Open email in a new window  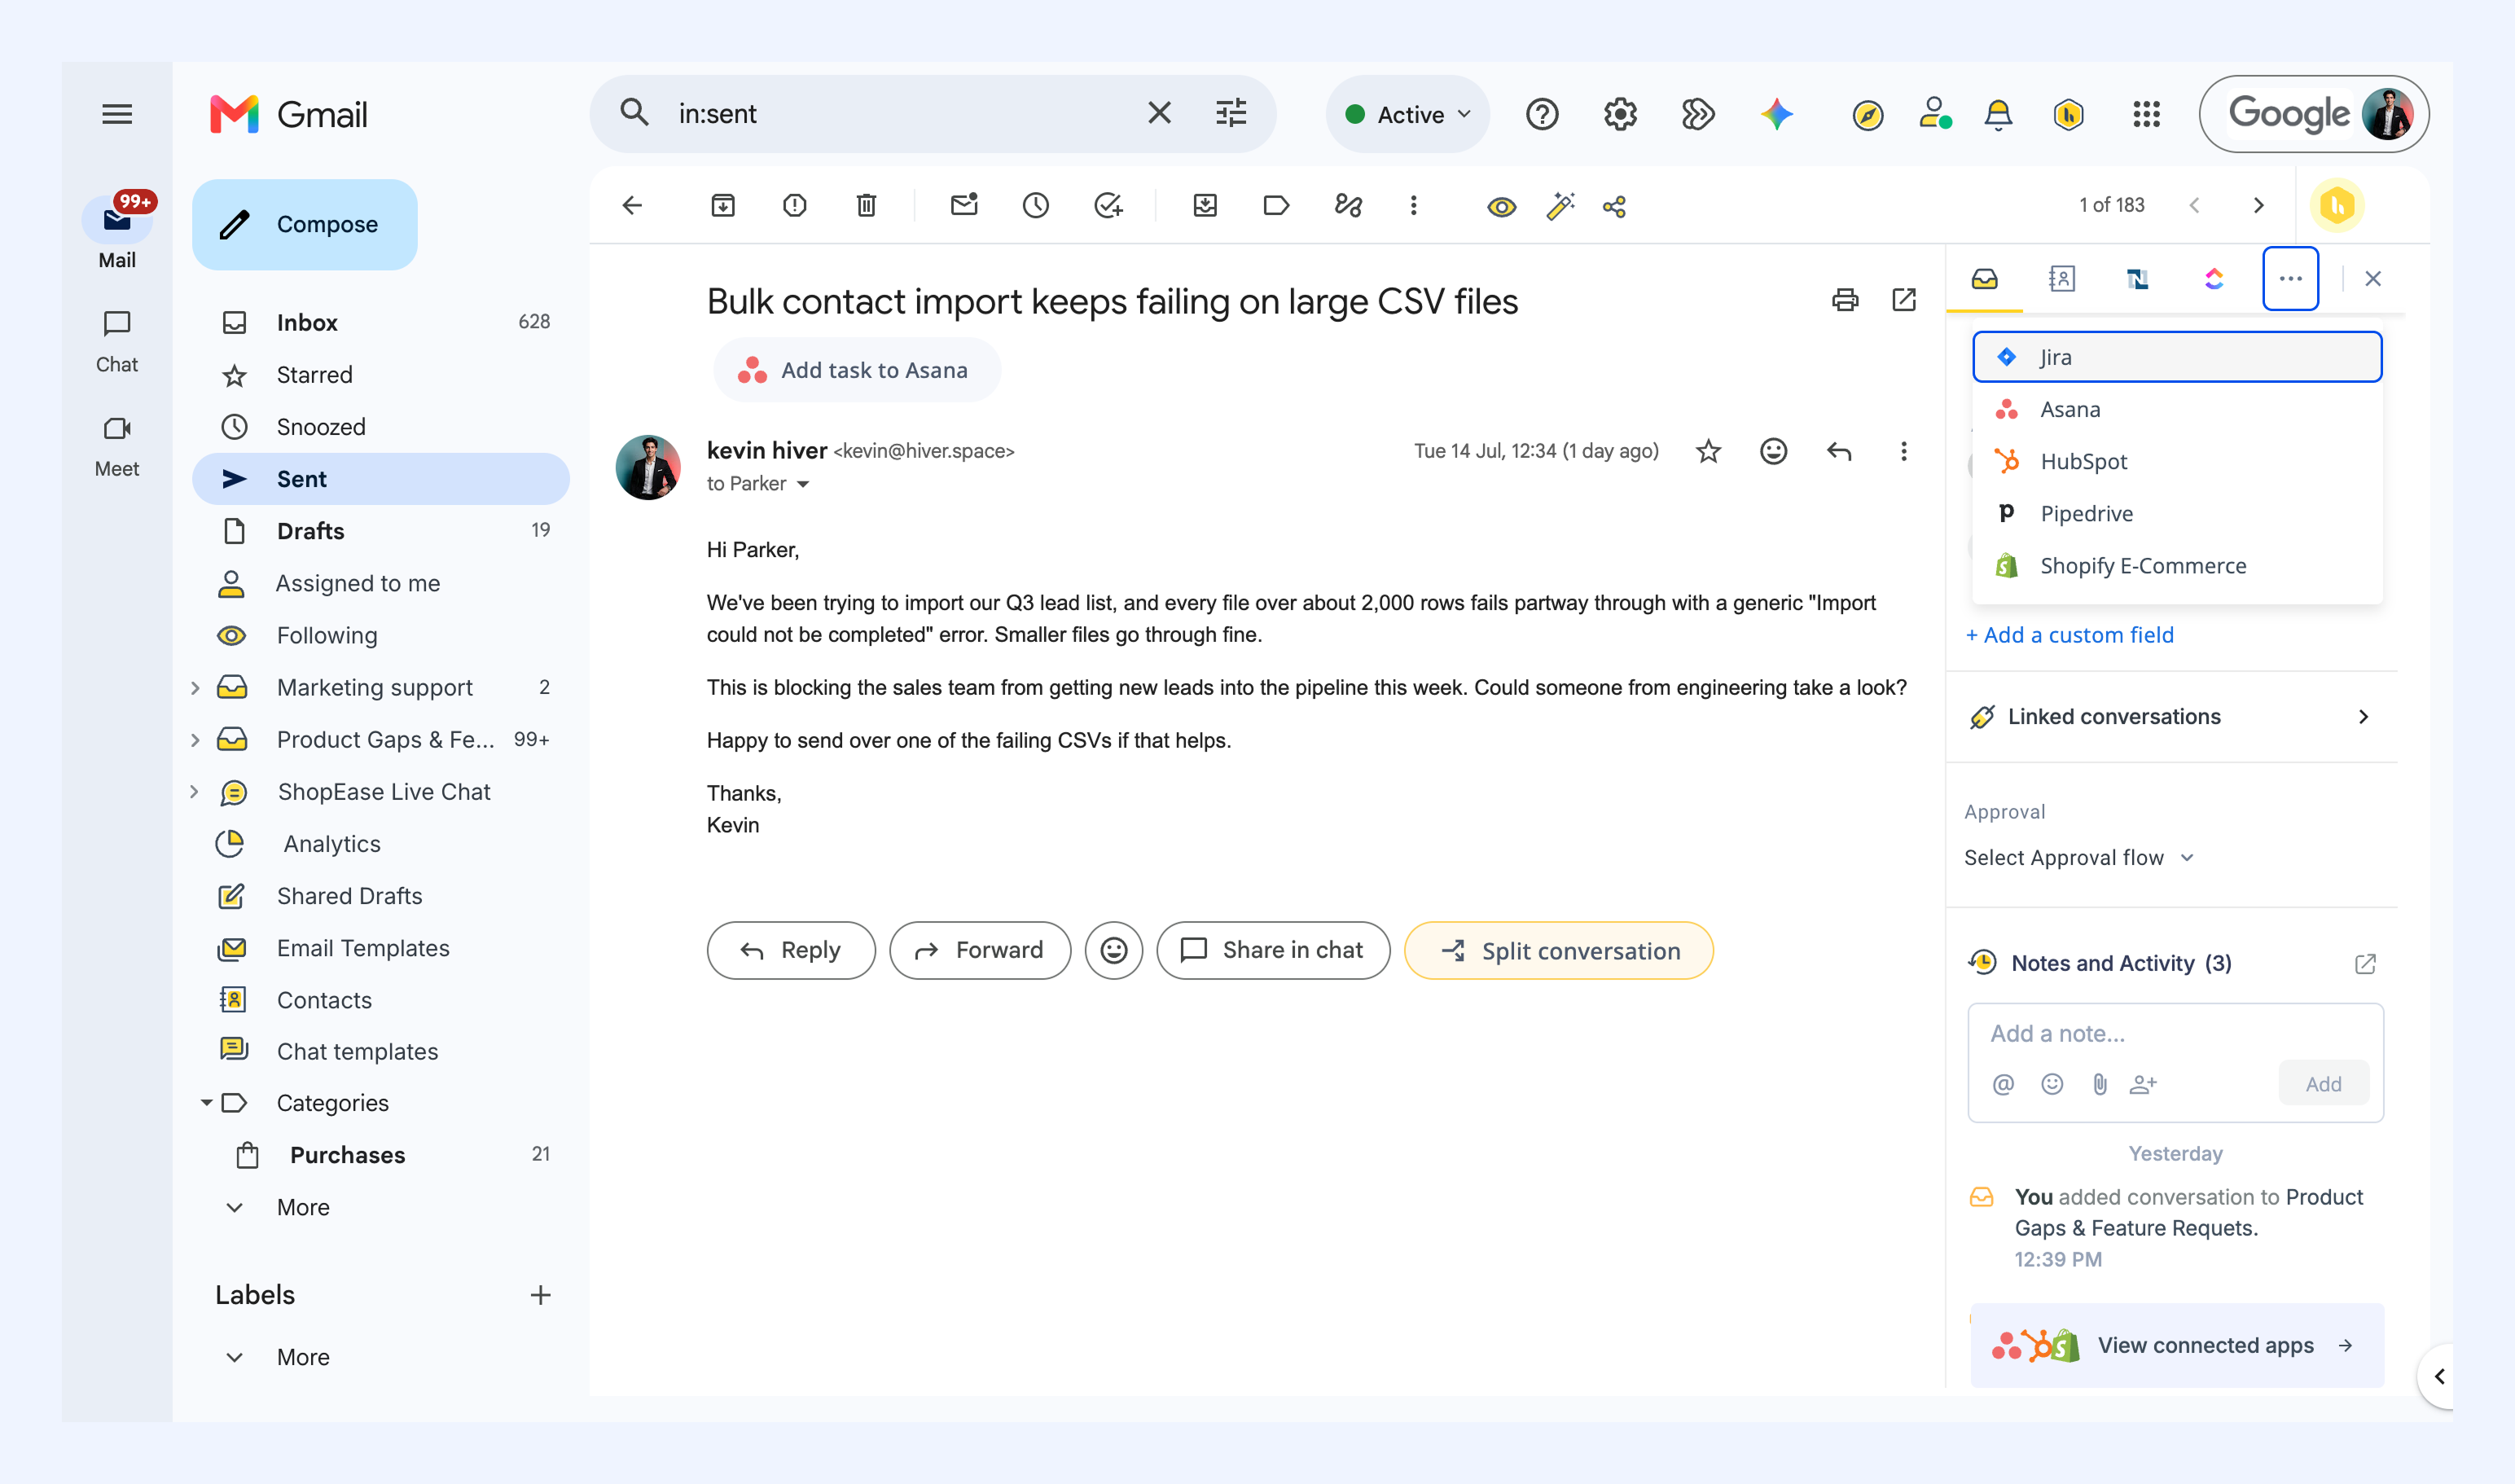(x=1904, y=300)
